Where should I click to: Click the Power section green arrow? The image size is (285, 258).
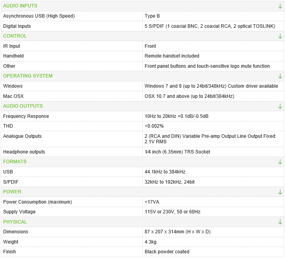pyautogui.click(x=280, y=192)
